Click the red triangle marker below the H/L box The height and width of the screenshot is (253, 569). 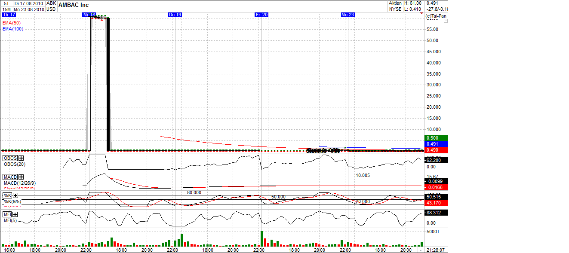click(x=421, y=13)
